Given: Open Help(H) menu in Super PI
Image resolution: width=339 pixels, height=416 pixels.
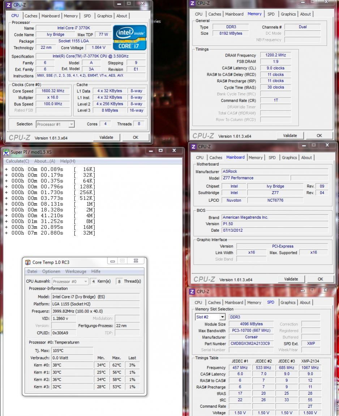Looking at the screenshot, I should point(68,161).
